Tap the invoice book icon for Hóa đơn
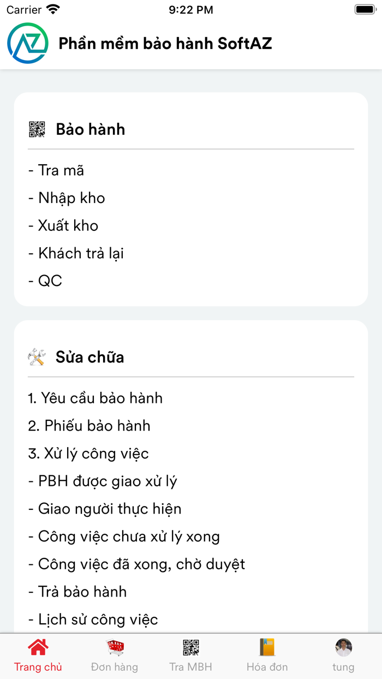The image size is (382, 679). tap(267, 648)
